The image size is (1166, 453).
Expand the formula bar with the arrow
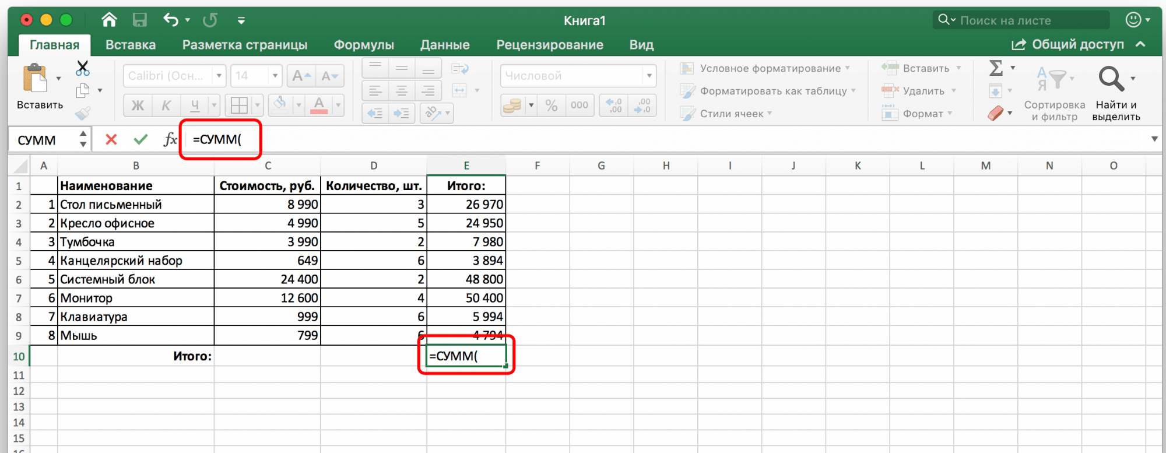(x=1154, y=139)
